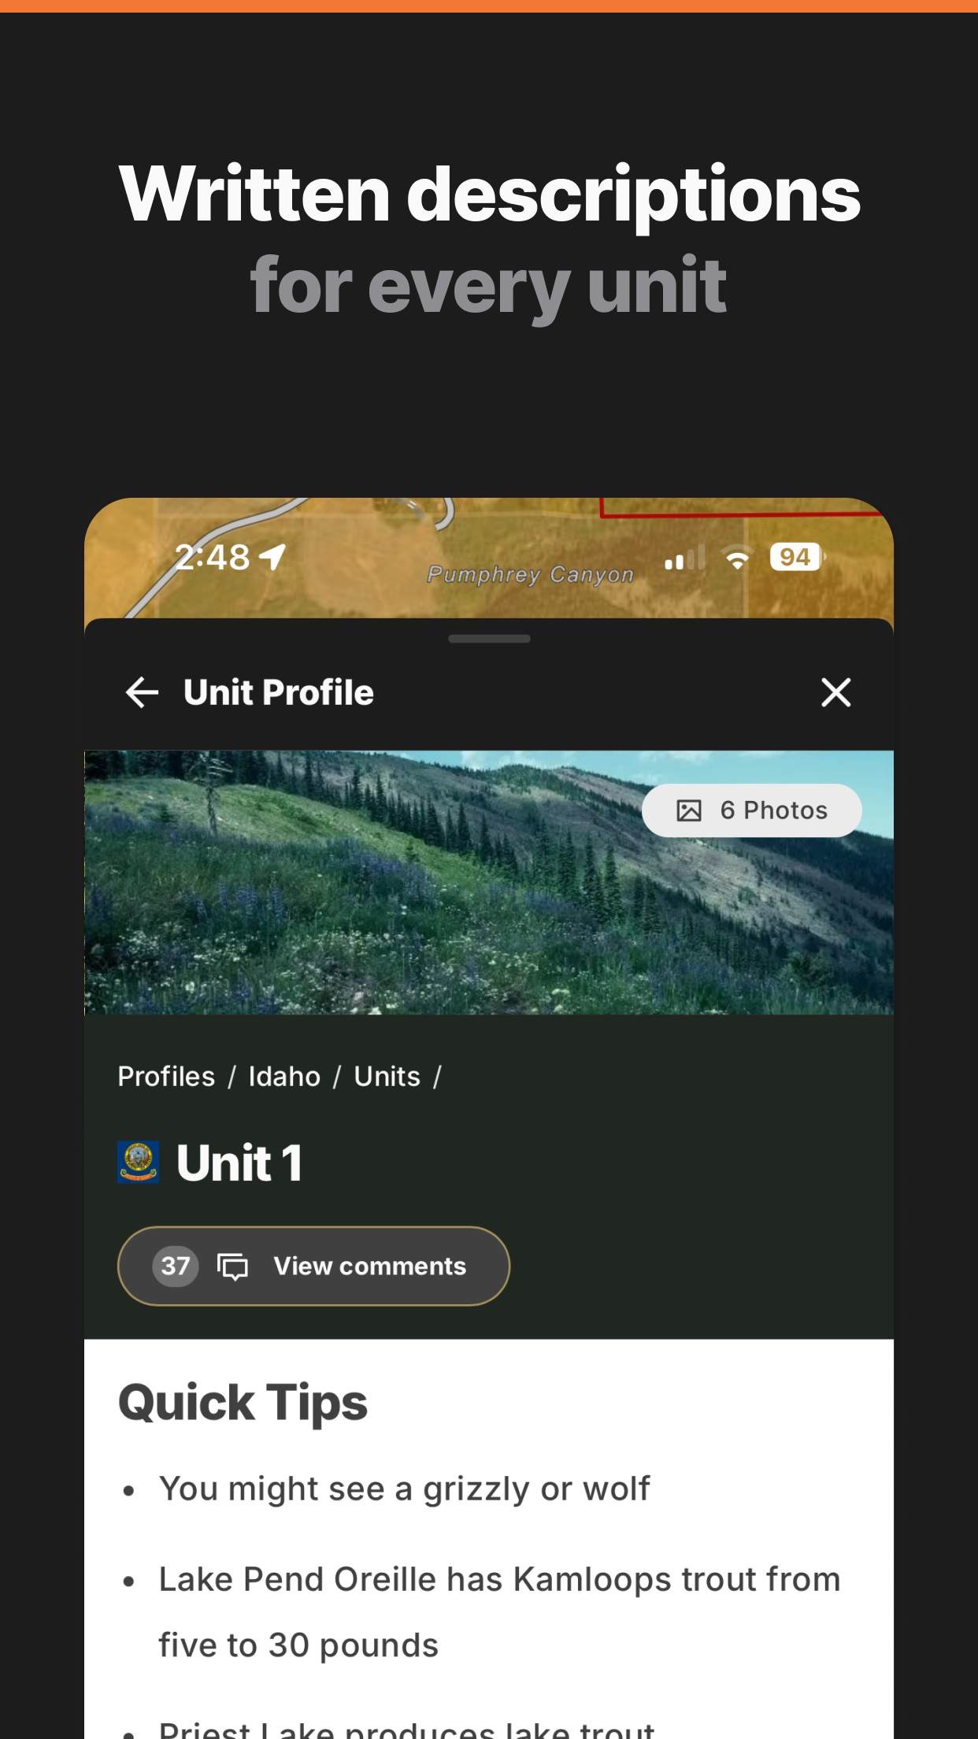Tap the Unit 1 title
978x1739 pixels.
[x=239, y=1162]
